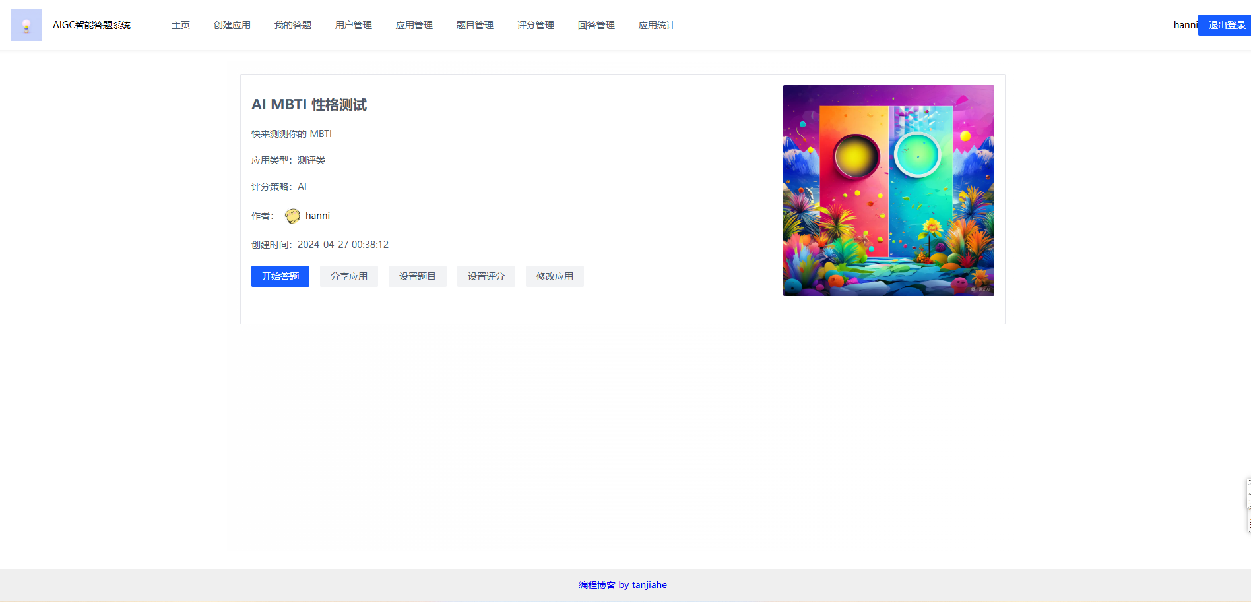Click the author name hanni
The width and height of the screenshot is (1251, 602).
(x=317, y=216)
